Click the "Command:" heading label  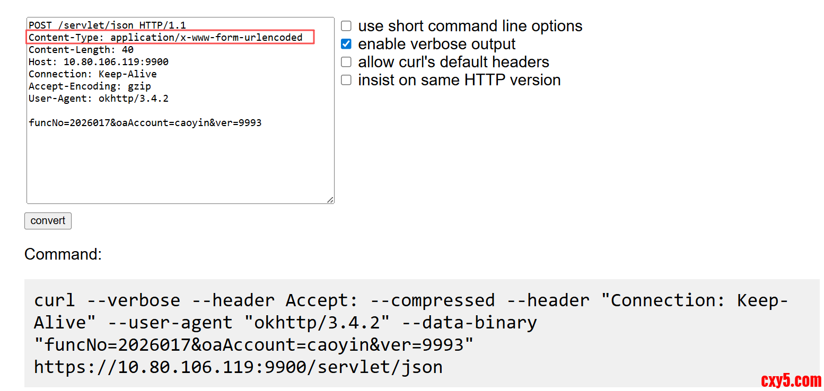click(x=63, y=254)
